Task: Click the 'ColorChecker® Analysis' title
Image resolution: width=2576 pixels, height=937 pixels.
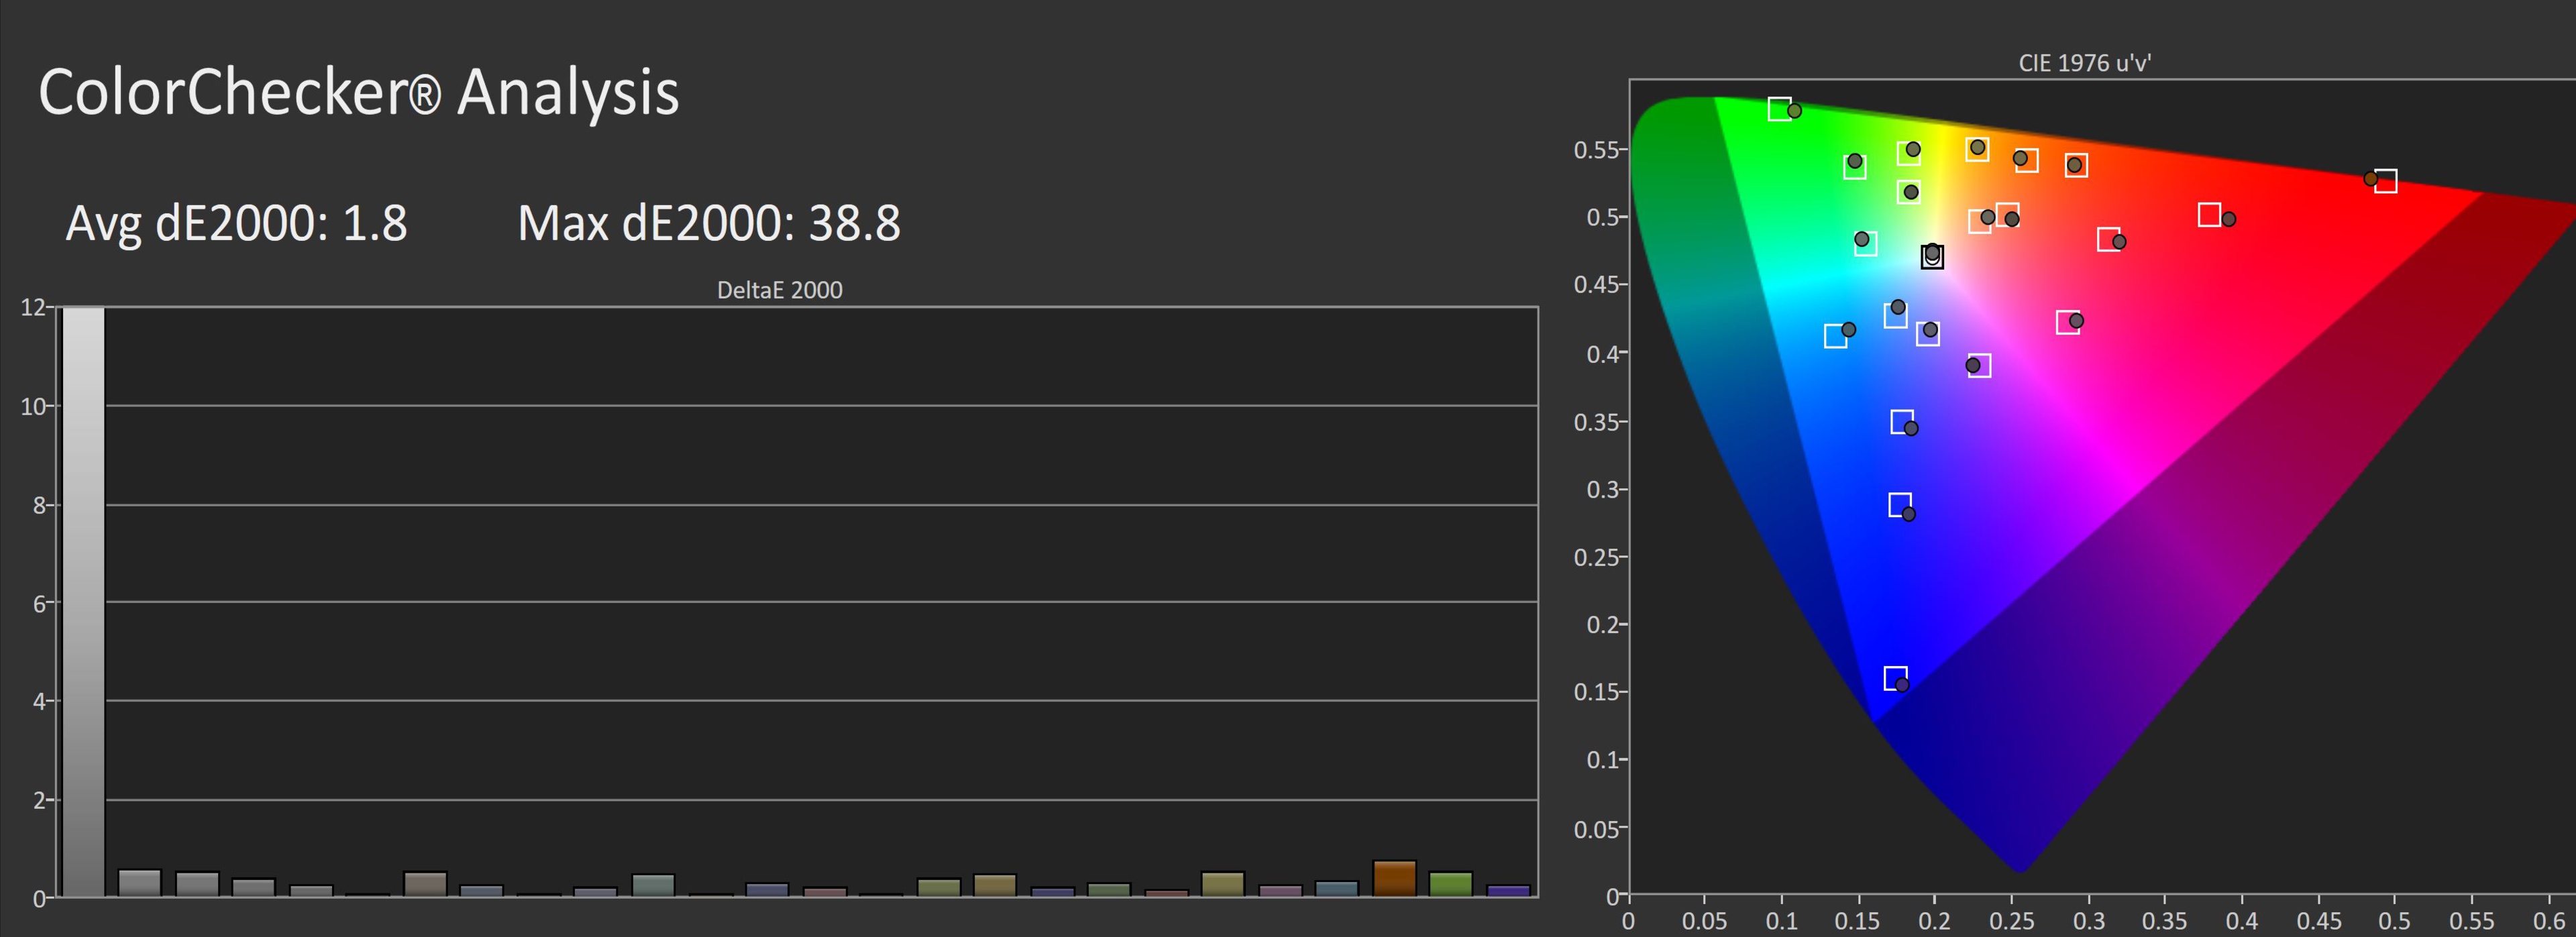Action: click(x=358, y=92)
